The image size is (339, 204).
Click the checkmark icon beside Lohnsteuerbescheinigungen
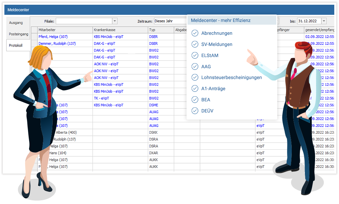195,77
